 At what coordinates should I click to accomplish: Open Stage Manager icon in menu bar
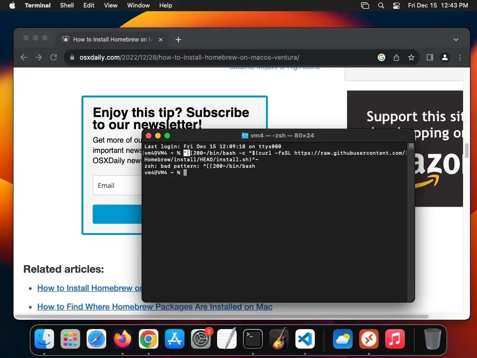coord(365,5)
